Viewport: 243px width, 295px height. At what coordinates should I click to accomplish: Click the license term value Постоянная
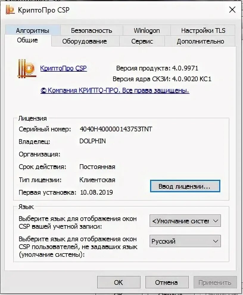point(97,167)
